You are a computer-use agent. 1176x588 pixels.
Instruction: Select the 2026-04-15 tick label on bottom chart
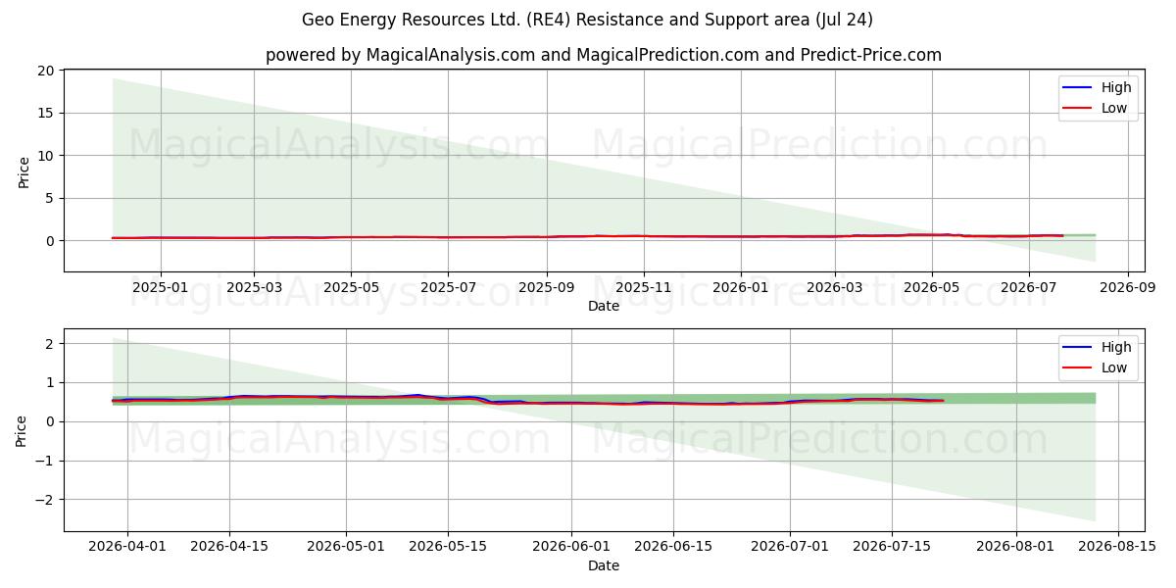229,547
